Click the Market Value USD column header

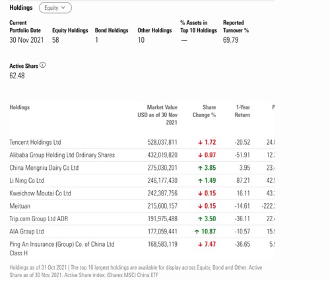(x=158, y=115)
